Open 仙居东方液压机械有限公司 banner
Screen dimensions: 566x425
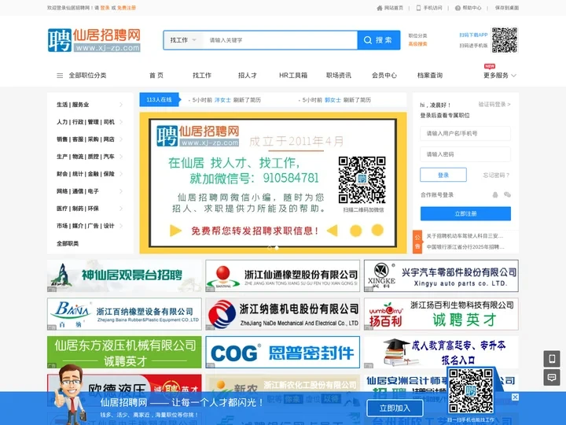click(x=124, y=353)
